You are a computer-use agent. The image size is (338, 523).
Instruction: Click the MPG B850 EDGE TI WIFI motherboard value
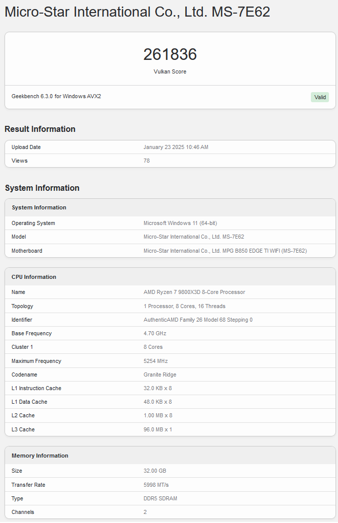[x=225, y=251]
